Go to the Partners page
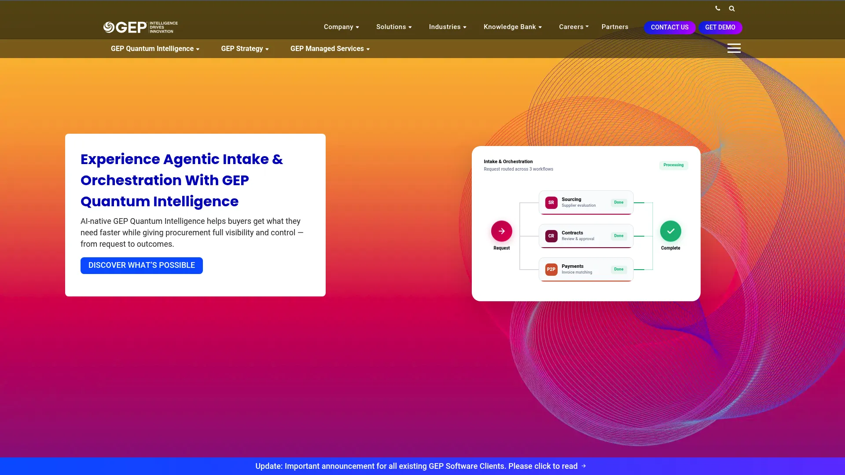Image resolution: width=845 pixels, height=475 pixels. pos(615,27)
